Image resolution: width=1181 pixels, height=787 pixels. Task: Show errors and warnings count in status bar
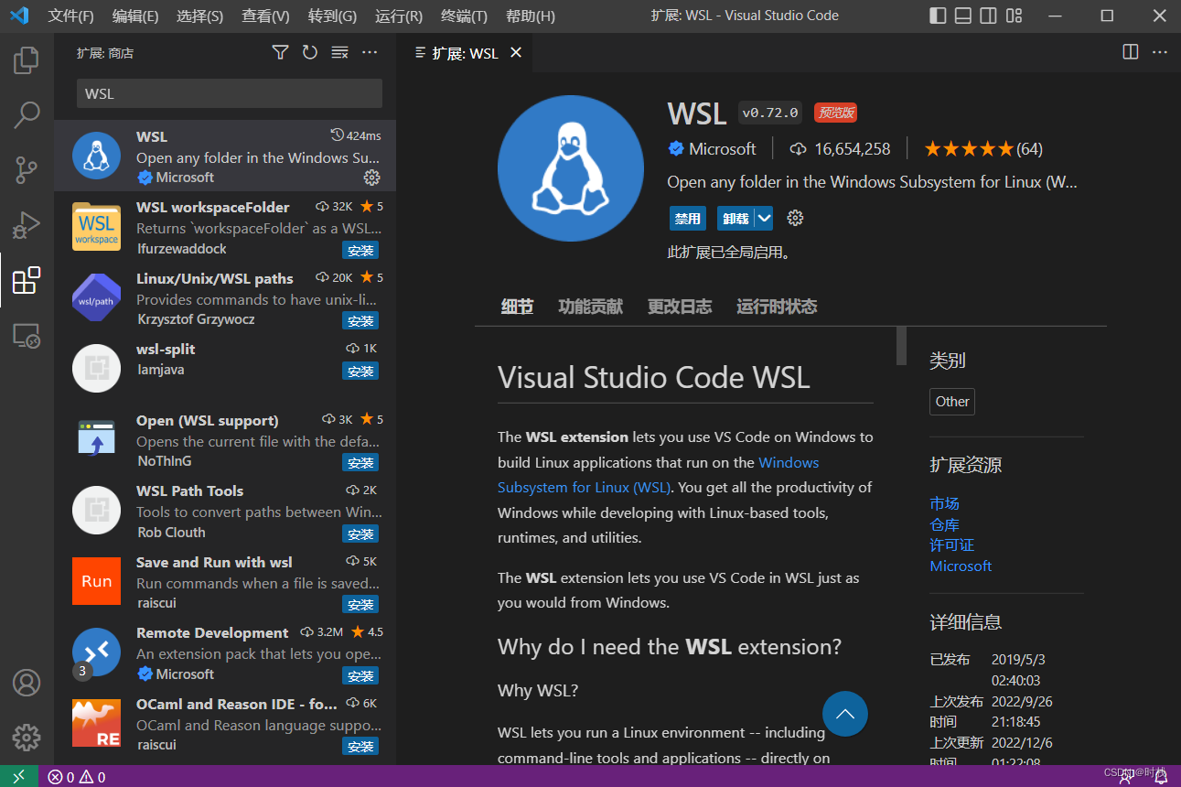77,777
